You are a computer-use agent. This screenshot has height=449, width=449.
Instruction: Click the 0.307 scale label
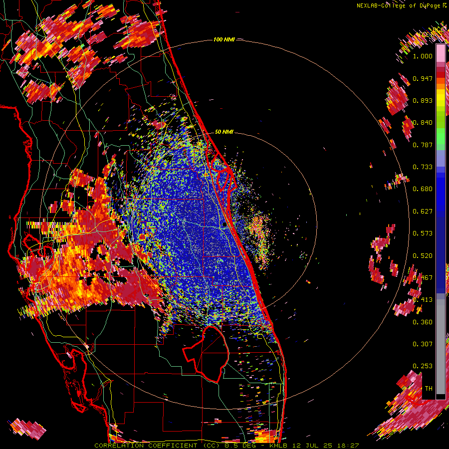423,344
